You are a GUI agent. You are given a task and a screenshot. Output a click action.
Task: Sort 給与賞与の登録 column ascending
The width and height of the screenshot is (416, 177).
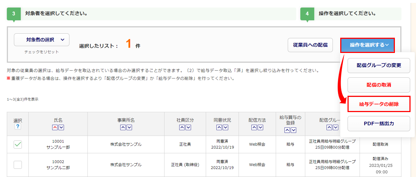pyautogui.click(x=287, y=130)
